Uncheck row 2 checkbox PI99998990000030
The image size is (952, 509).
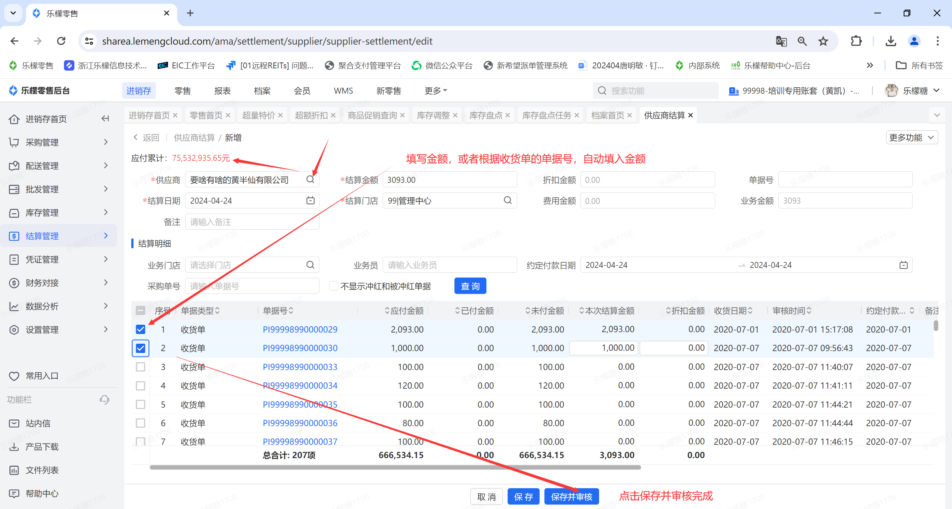click(x=141, y=348)
